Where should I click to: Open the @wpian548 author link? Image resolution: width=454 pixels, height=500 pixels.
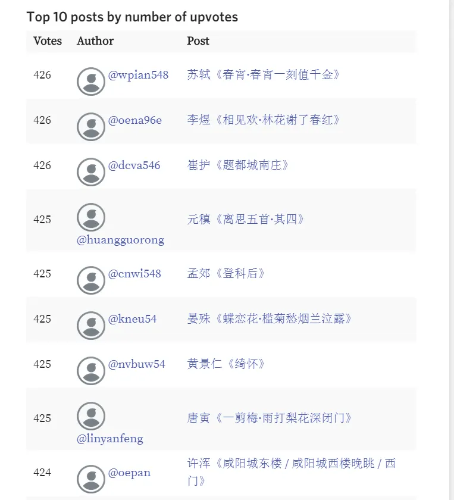coord(138,75)
